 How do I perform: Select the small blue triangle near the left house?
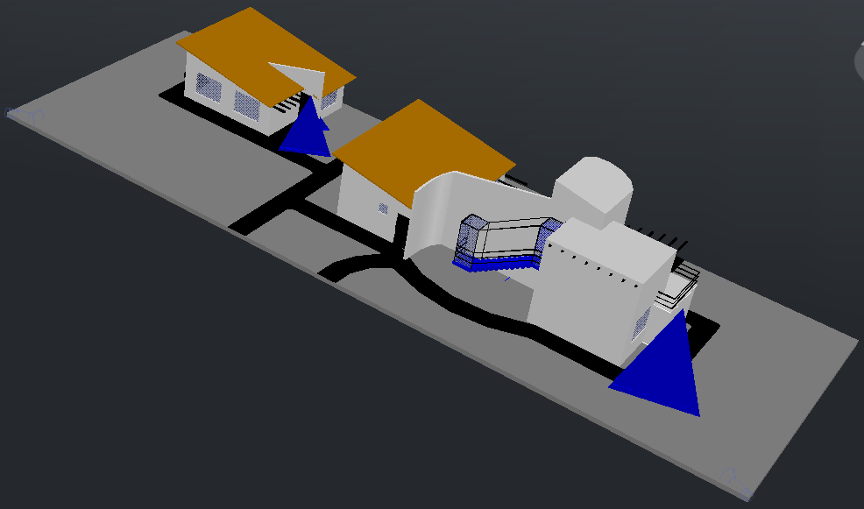(x=308, y=133)
